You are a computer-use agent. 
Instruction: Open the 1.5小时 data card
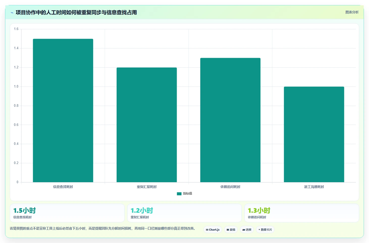tap(67, 213)
